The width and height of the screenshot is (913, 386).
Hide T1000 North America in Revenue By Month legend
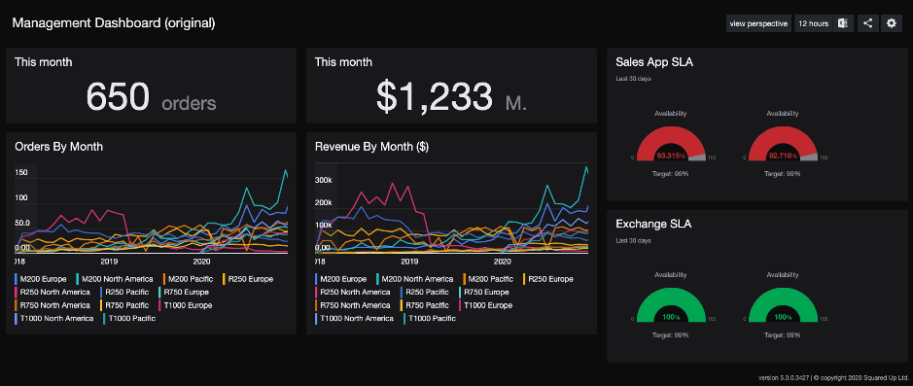(355, 319)
